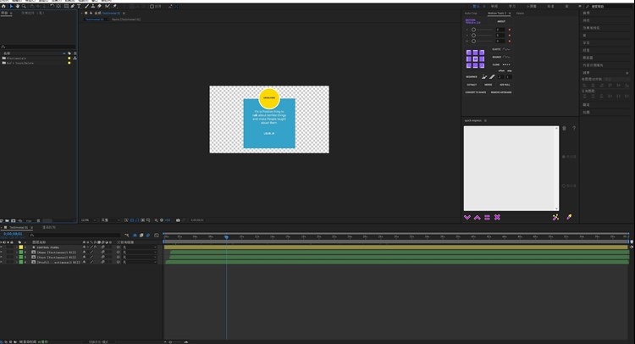Viewport: 635px width, 344px height.
Task: Click the Elastic curve icon in Motion Tools
Action: (x=506, y=49)
